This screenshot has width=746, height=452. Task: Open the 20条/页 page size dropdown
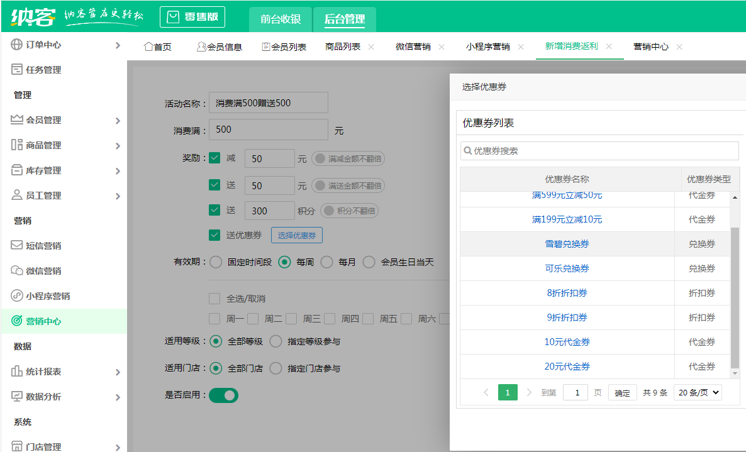pos(697,392)
